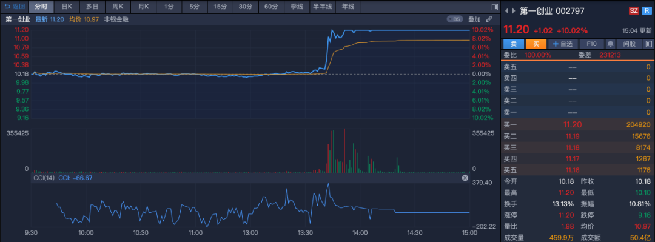
Task: Close the CCI indicator panel
Action: [x=465, y=178]
